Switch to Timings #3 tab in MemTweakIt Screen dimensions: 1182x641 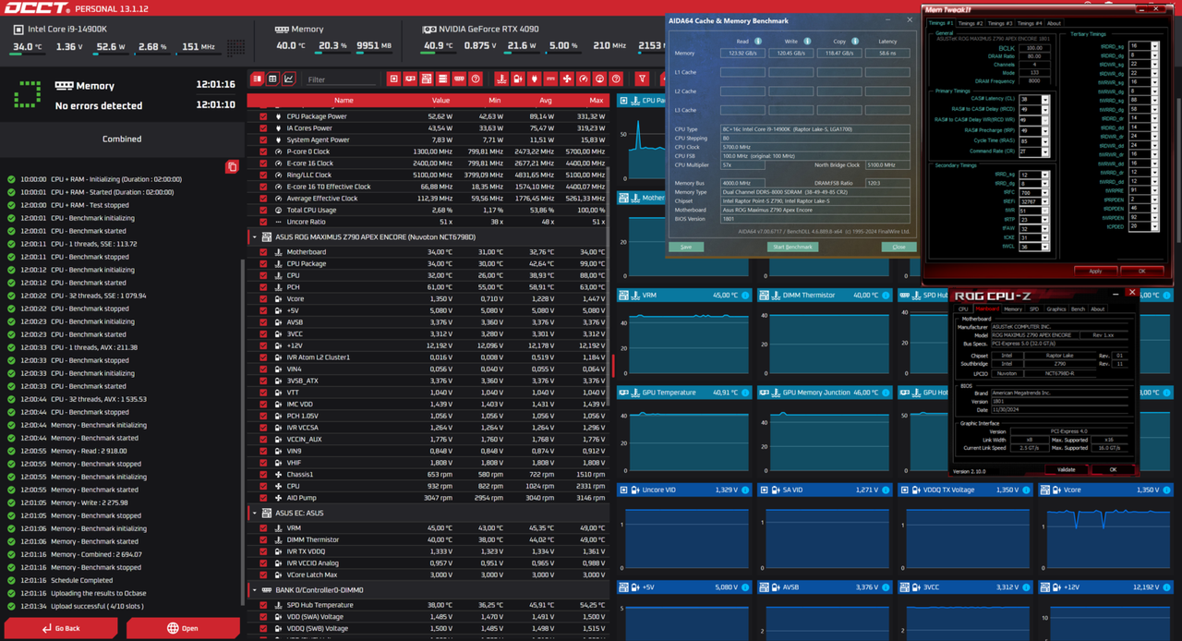point(1000,23)
